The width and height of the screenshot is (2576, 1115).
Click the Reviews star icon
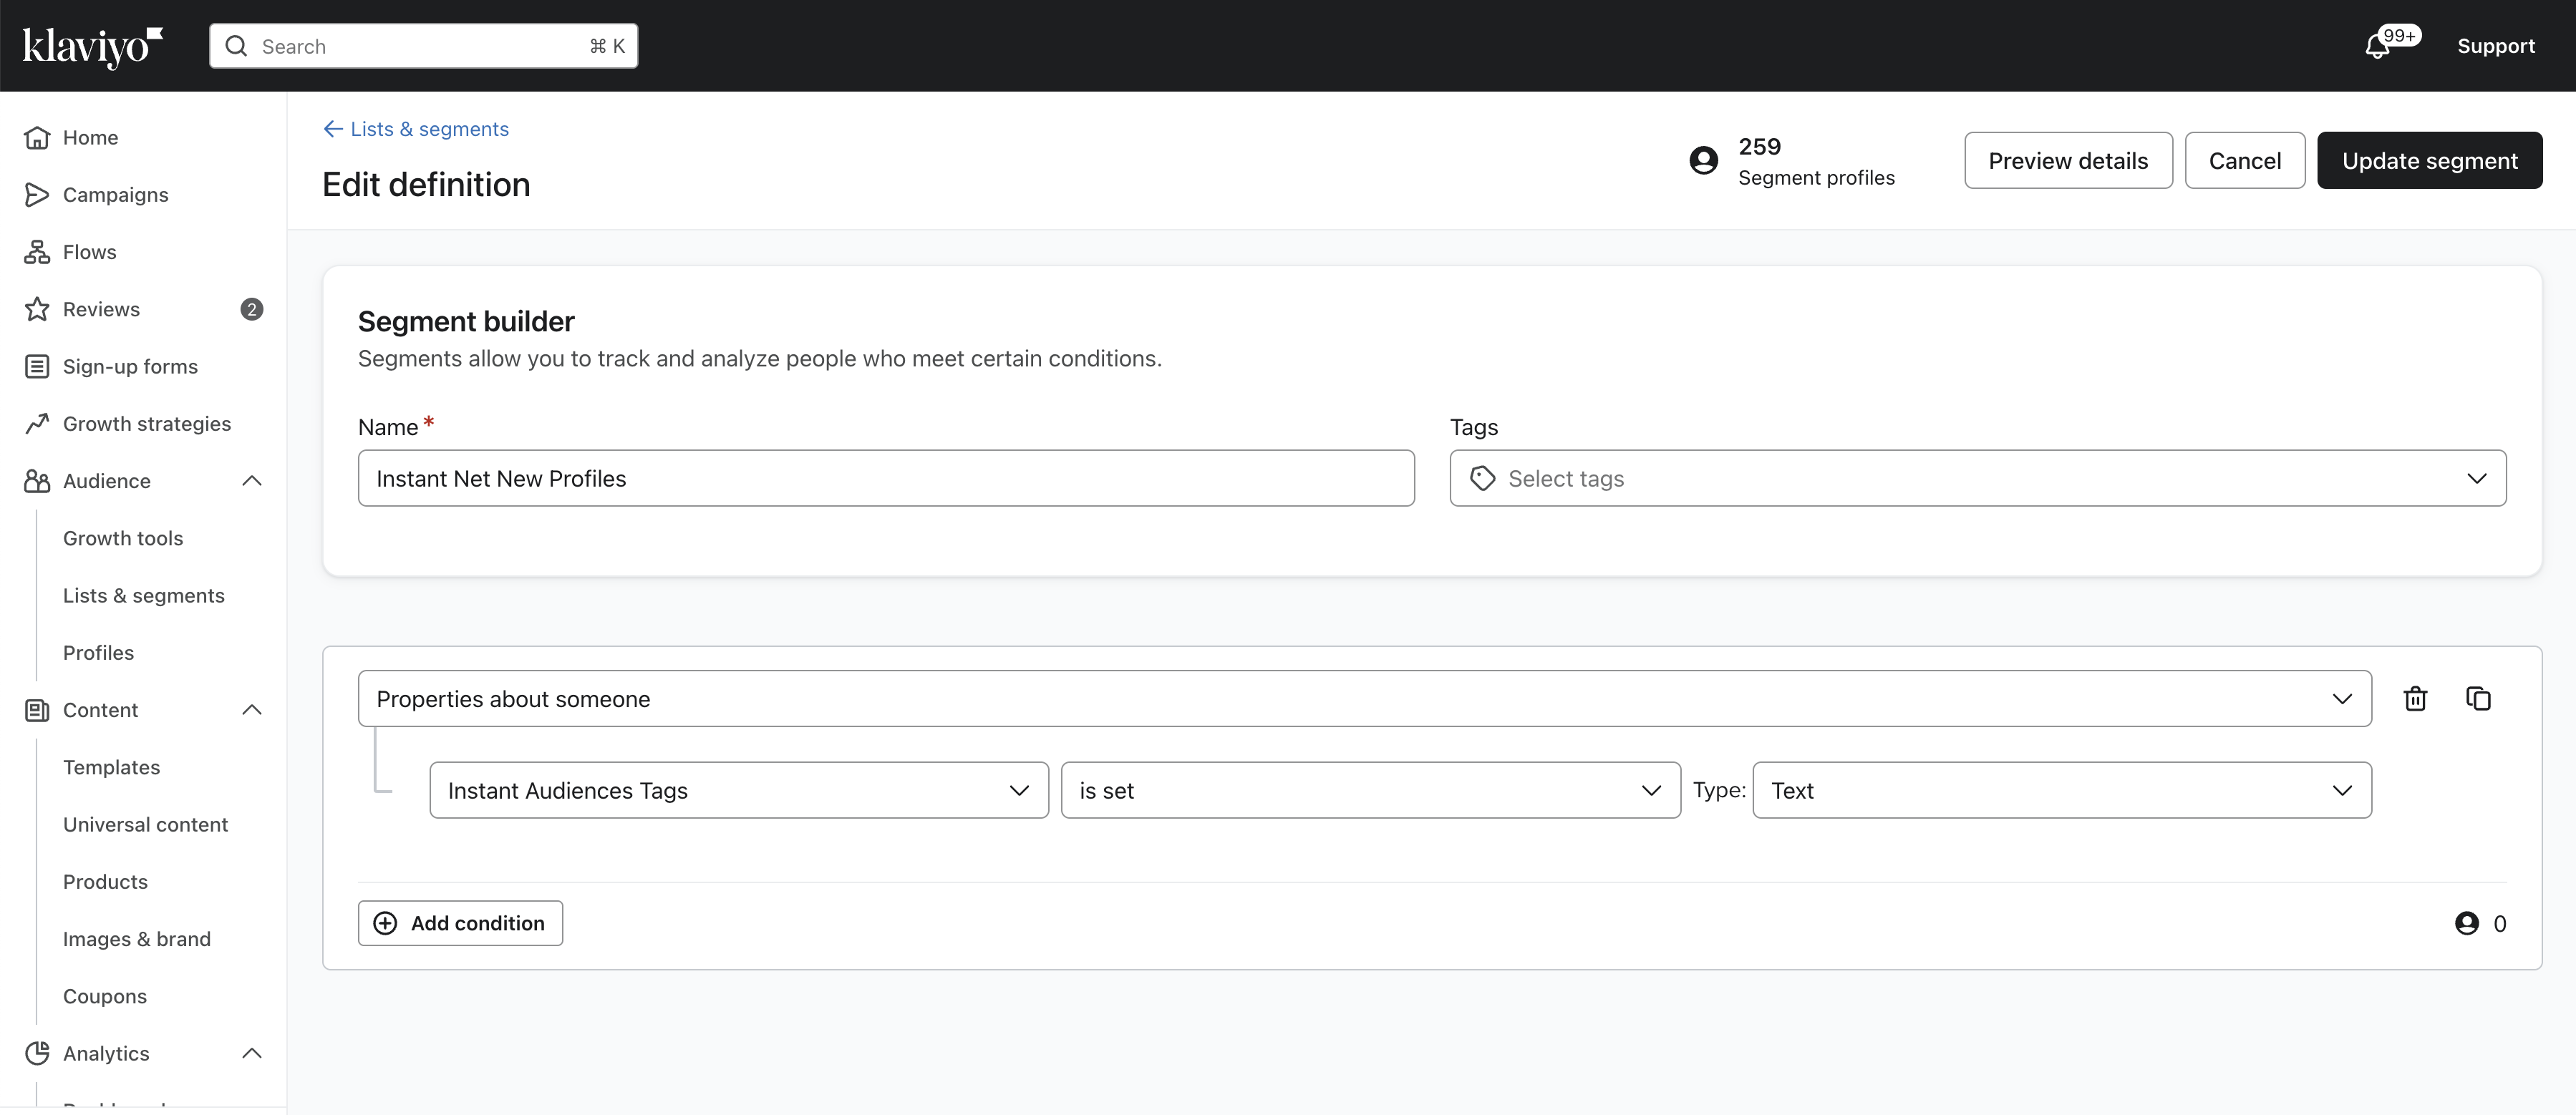tap(37, 309)
